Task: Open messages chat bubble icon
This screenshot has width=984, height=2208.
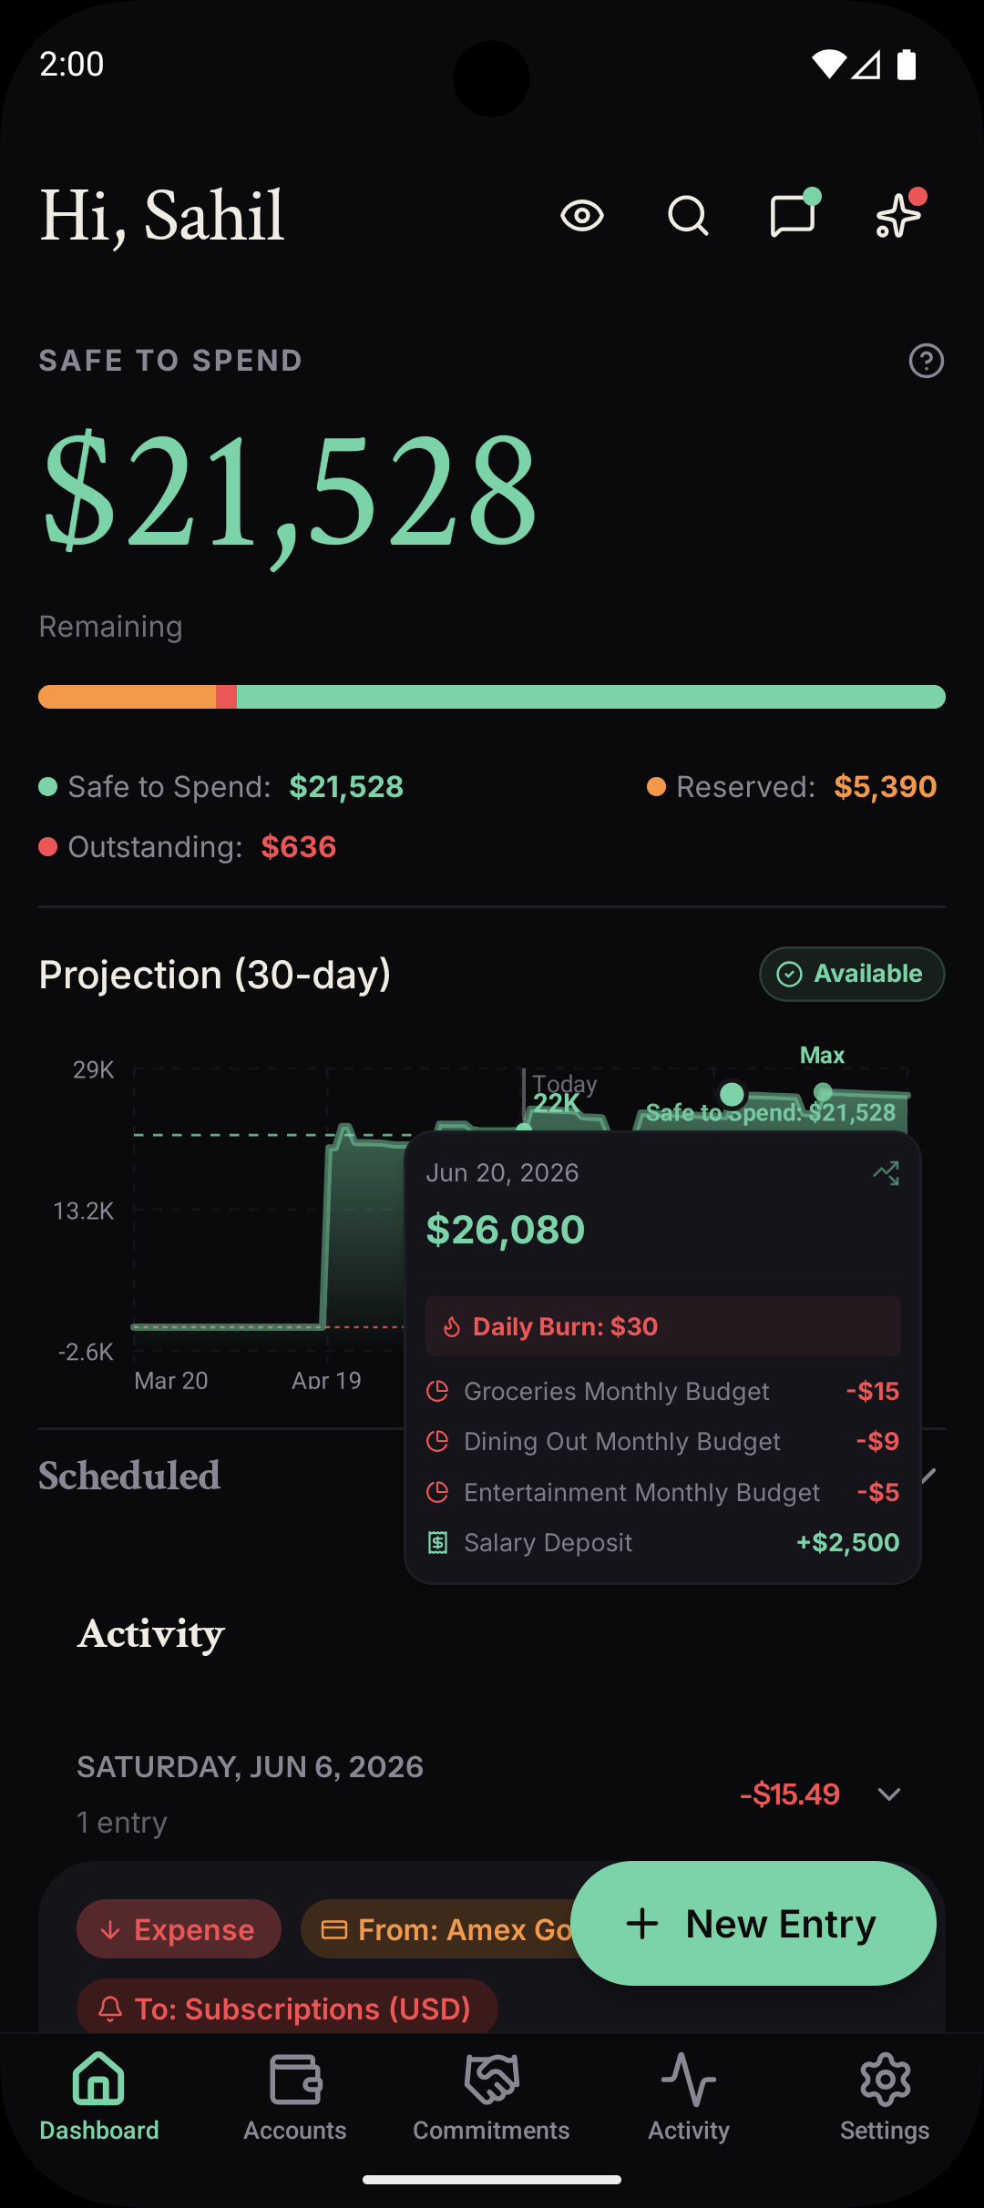Action: [x=793, y=216]
